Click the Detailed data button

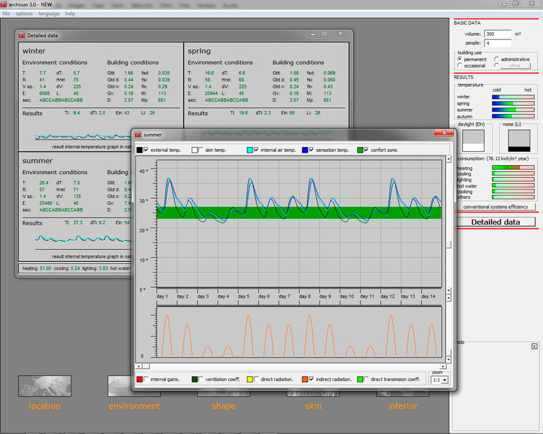495,222
